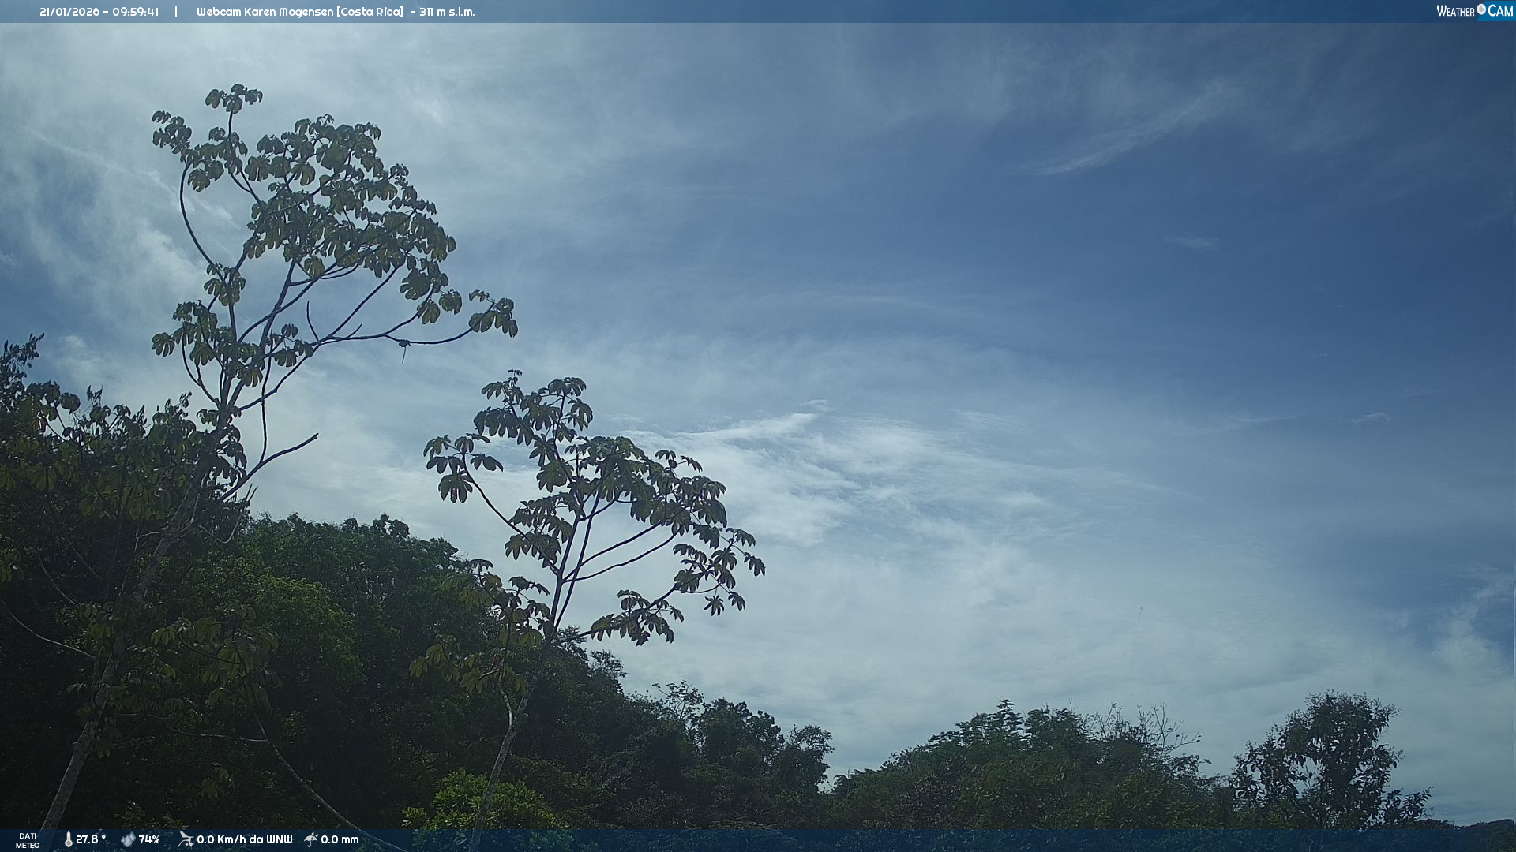Viewport: 1516px width, 852px height.
Task: Click the word Weather in the logo
Action: (x=1455, y=11)
